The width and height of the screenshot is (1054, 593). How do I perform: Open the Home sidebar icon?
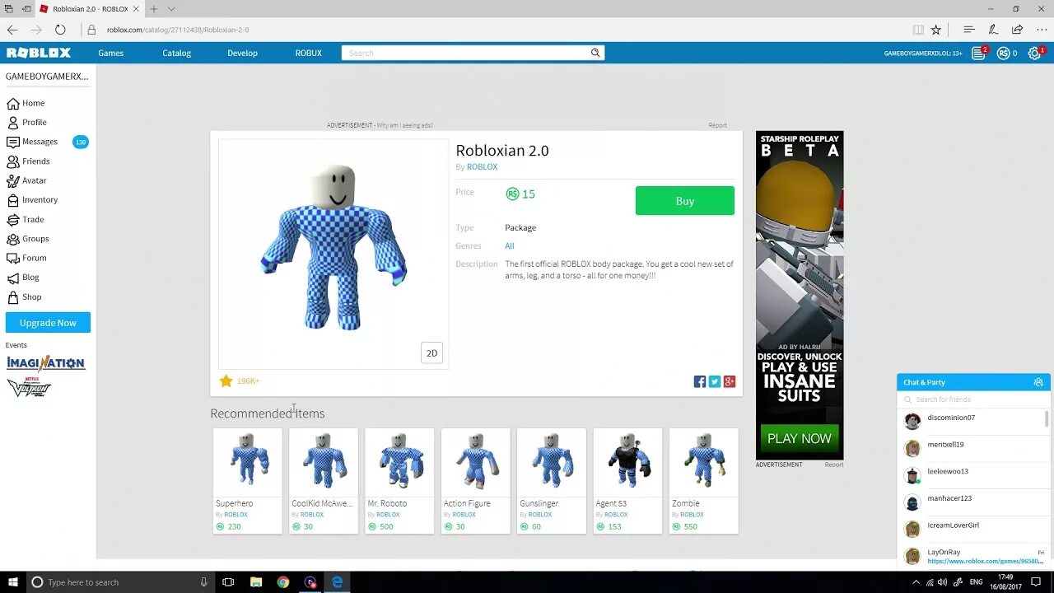coord(12,103)
